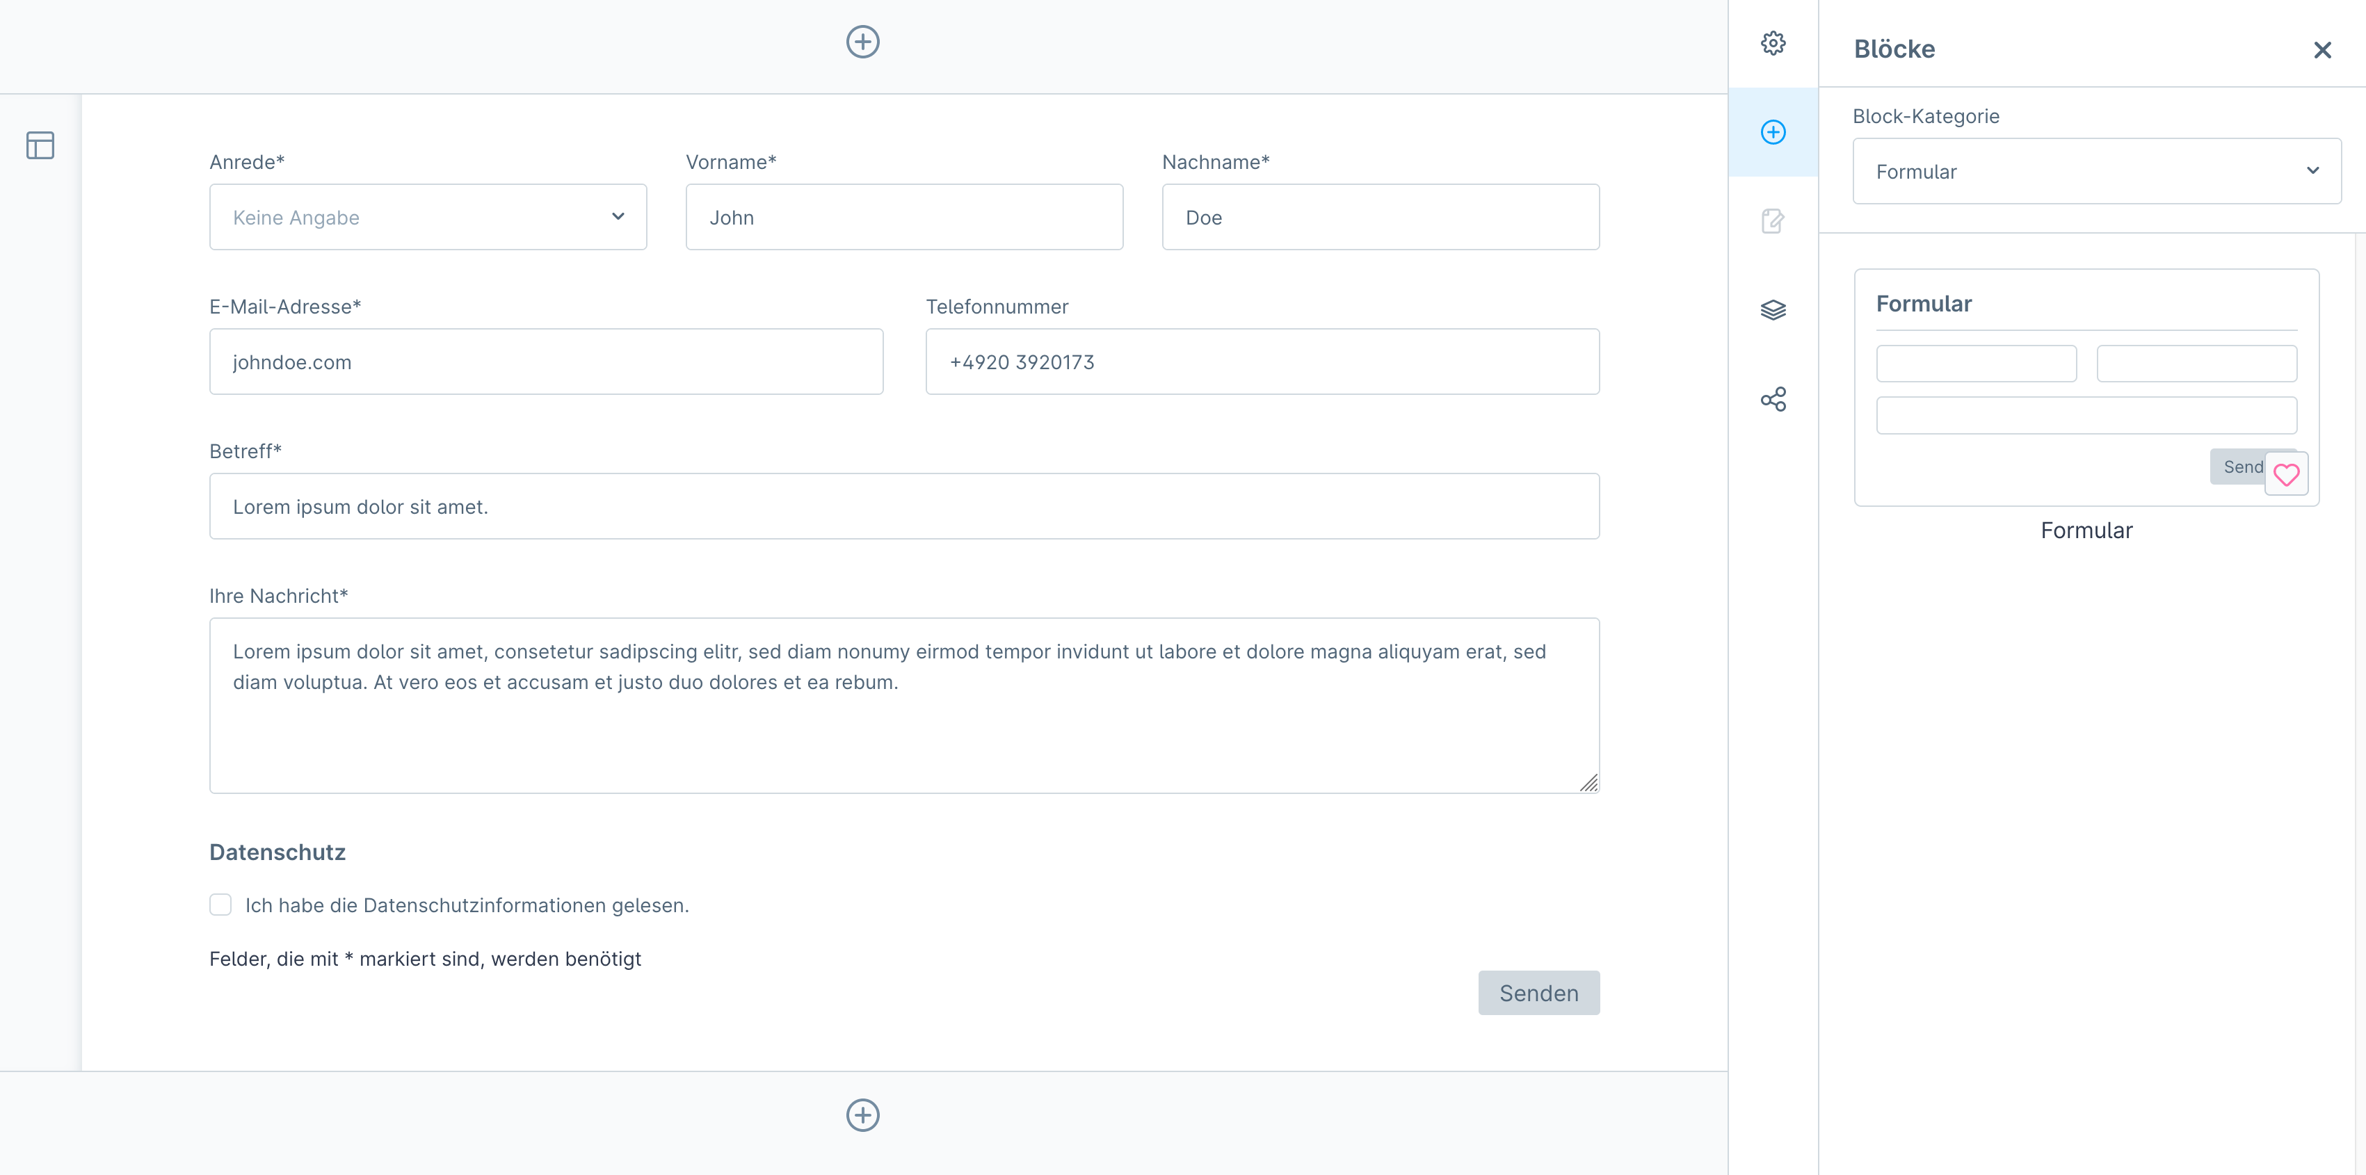Click the Formular caption below block thumbnail

click(x=2086, y=530)
